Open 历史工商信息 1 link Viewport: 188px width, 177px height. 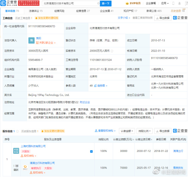pyautogui.click(x=24, y=18)
